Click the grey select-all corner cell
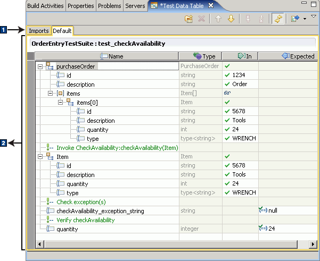 coord(30,56)
